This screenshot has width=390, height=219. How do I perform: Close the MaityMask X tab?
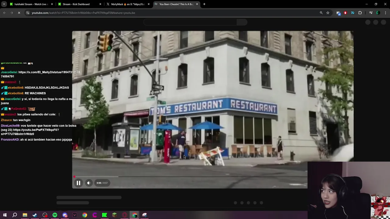[148, 4]
